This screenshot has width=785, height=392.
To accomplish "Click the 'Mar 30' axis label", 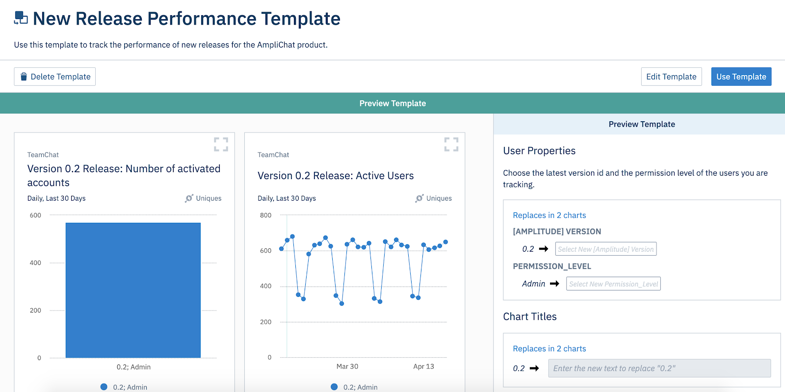I will 347,366.
